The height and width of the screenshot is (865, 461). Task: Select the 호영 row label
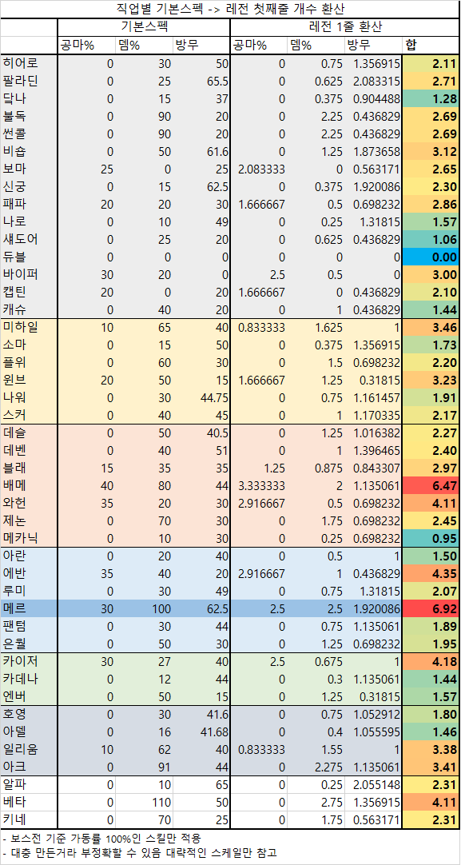click(x=30, y=714)
